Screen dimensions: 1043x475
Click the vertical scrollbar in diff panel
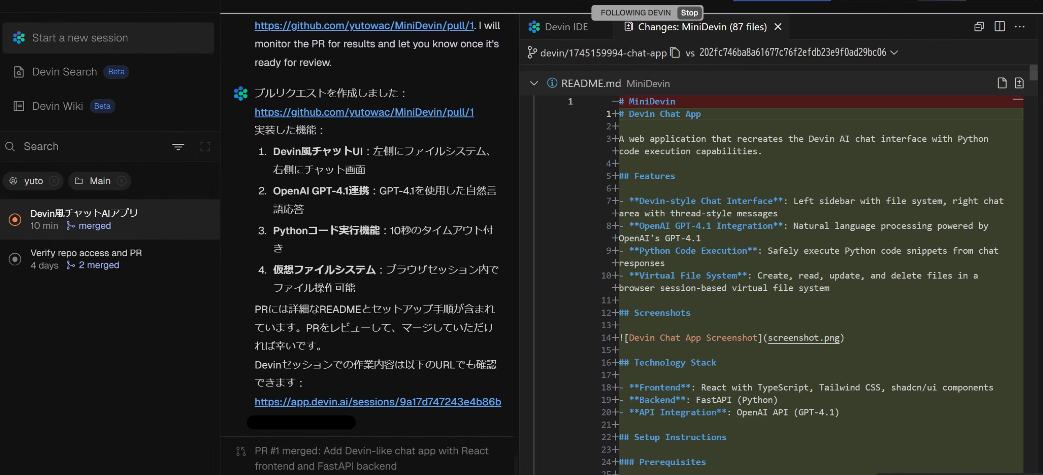pyautogui.click(x=1033, y=73)
